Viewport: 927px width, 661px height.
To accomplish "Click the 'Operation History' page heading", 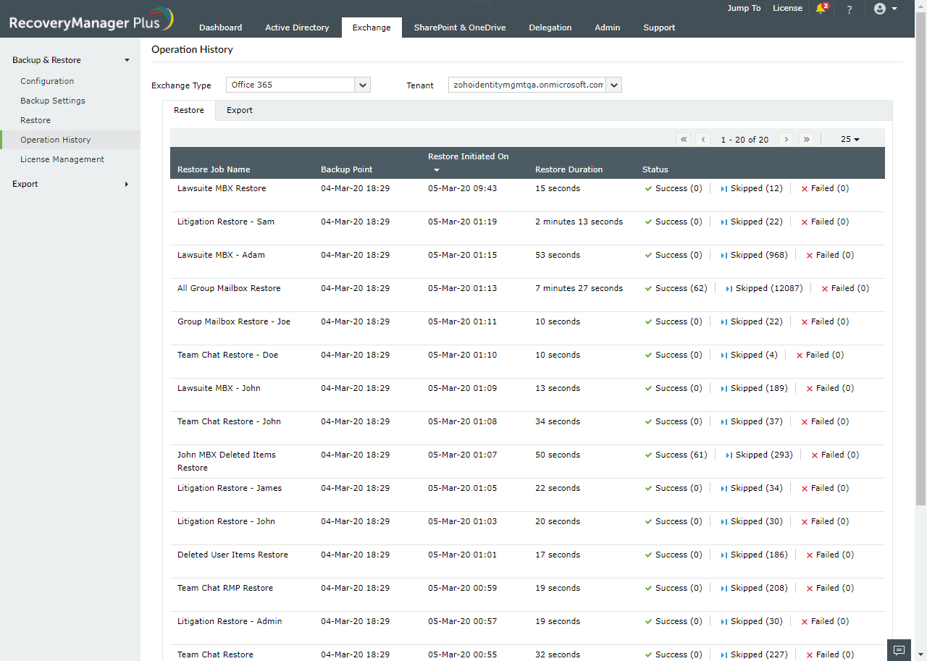I will pyautogui.click(x=192, y=49).
